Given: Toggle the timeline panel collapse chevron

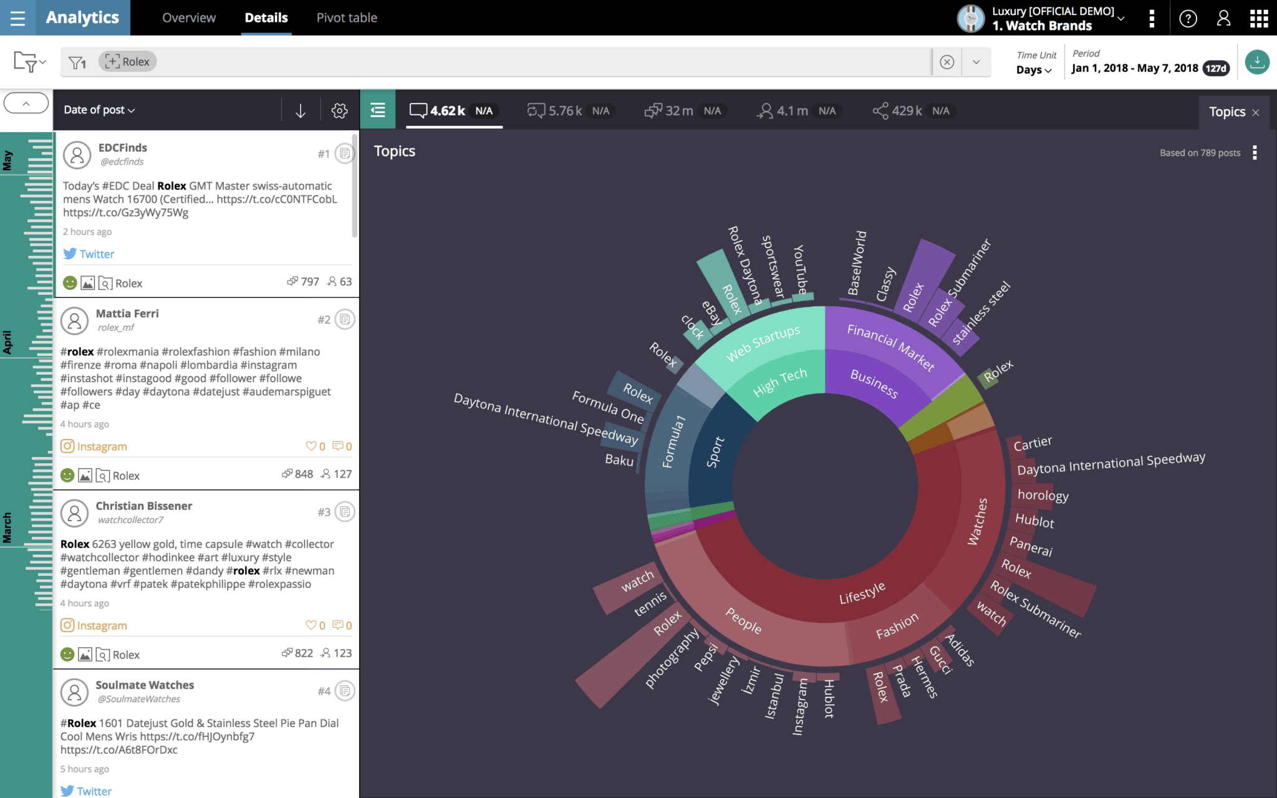Looking at the screenshot, I should (26, 102).
